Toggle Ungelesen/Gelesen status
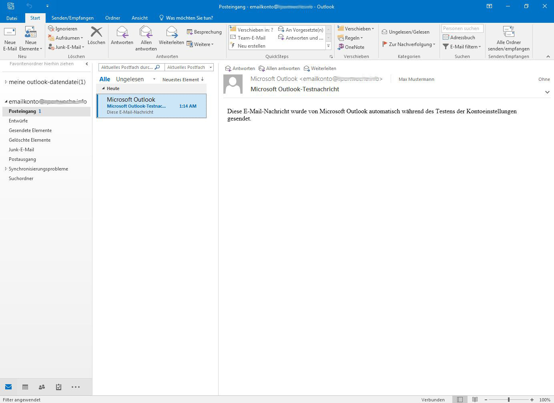The height and width of the screenshot is (403, 554). pos(405,32)
